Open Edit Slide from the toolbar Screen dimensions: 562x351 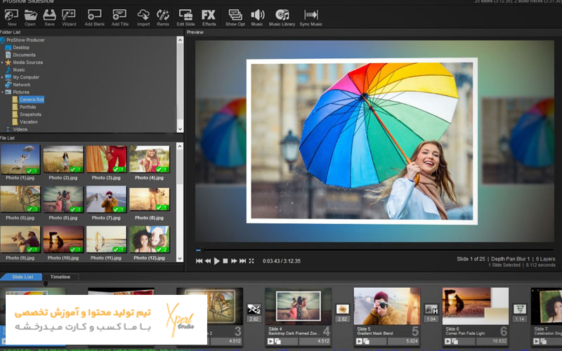(x=185, y=17)
